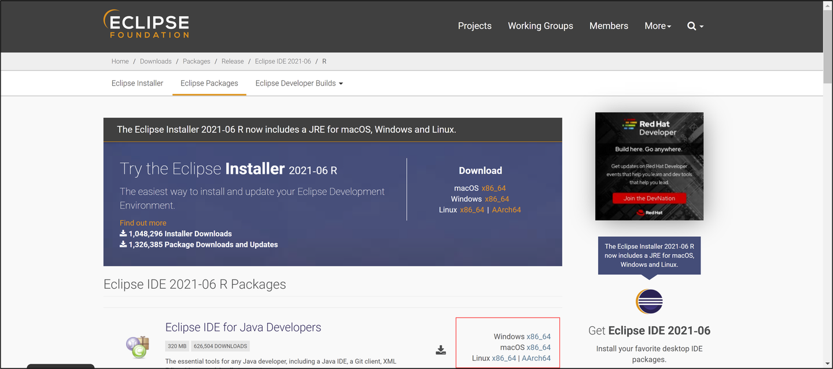Click Join the DevNation button
The image size is (833, 369).
[x=649, y=198]
